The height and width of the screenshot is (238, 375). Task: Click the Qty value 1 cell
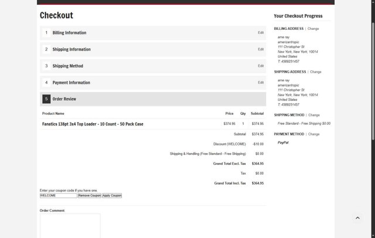point(243,124)
